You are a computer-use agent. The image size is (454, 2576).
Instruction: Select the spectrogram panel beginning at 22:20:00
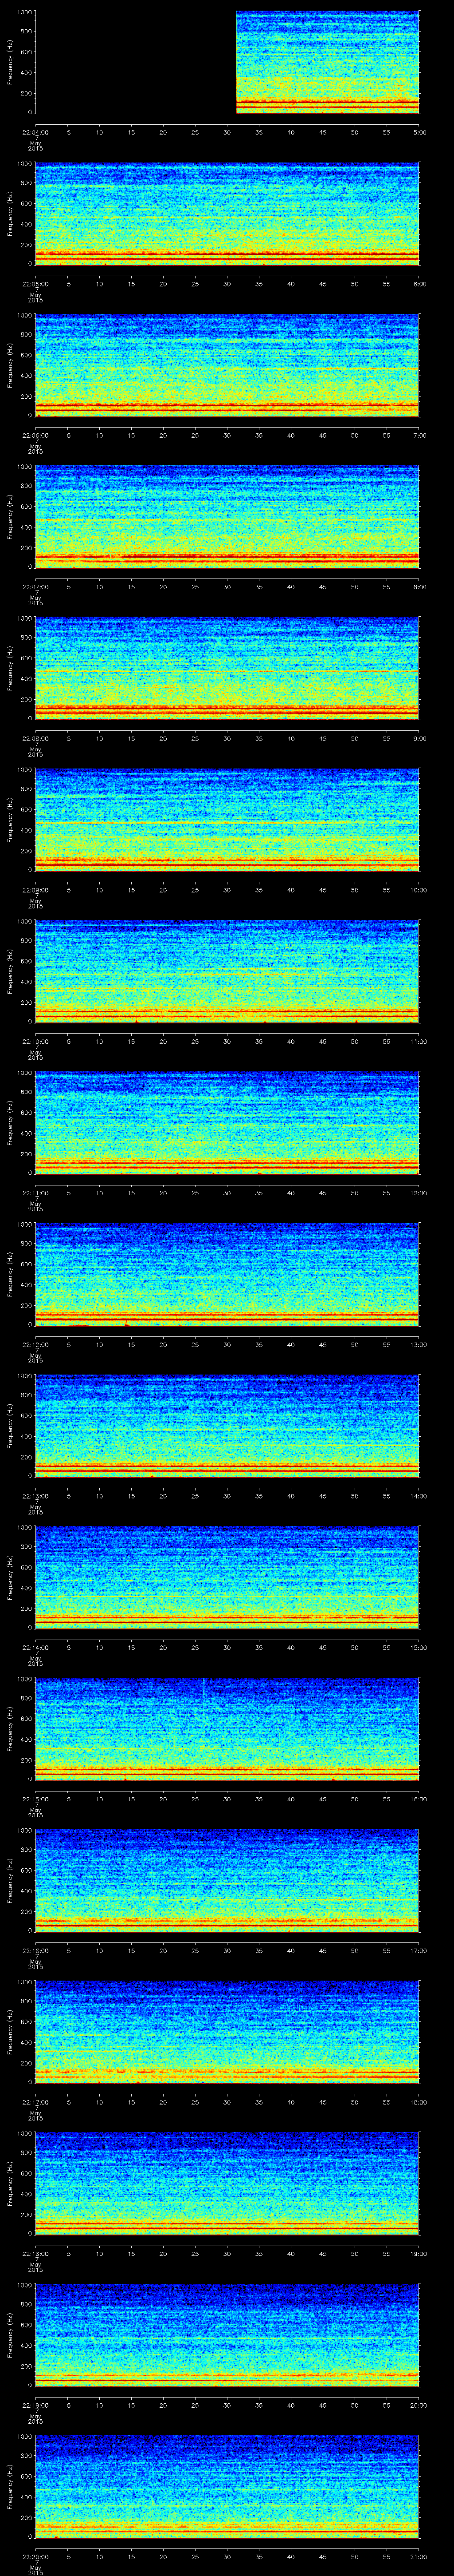click(227, 2486)
